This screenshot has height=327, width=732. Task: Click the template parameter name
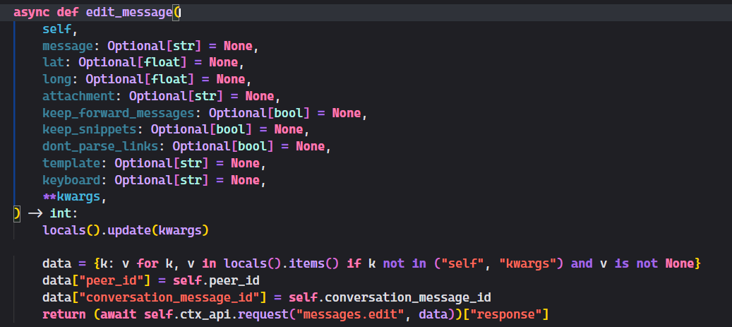(x=71, y=163)
